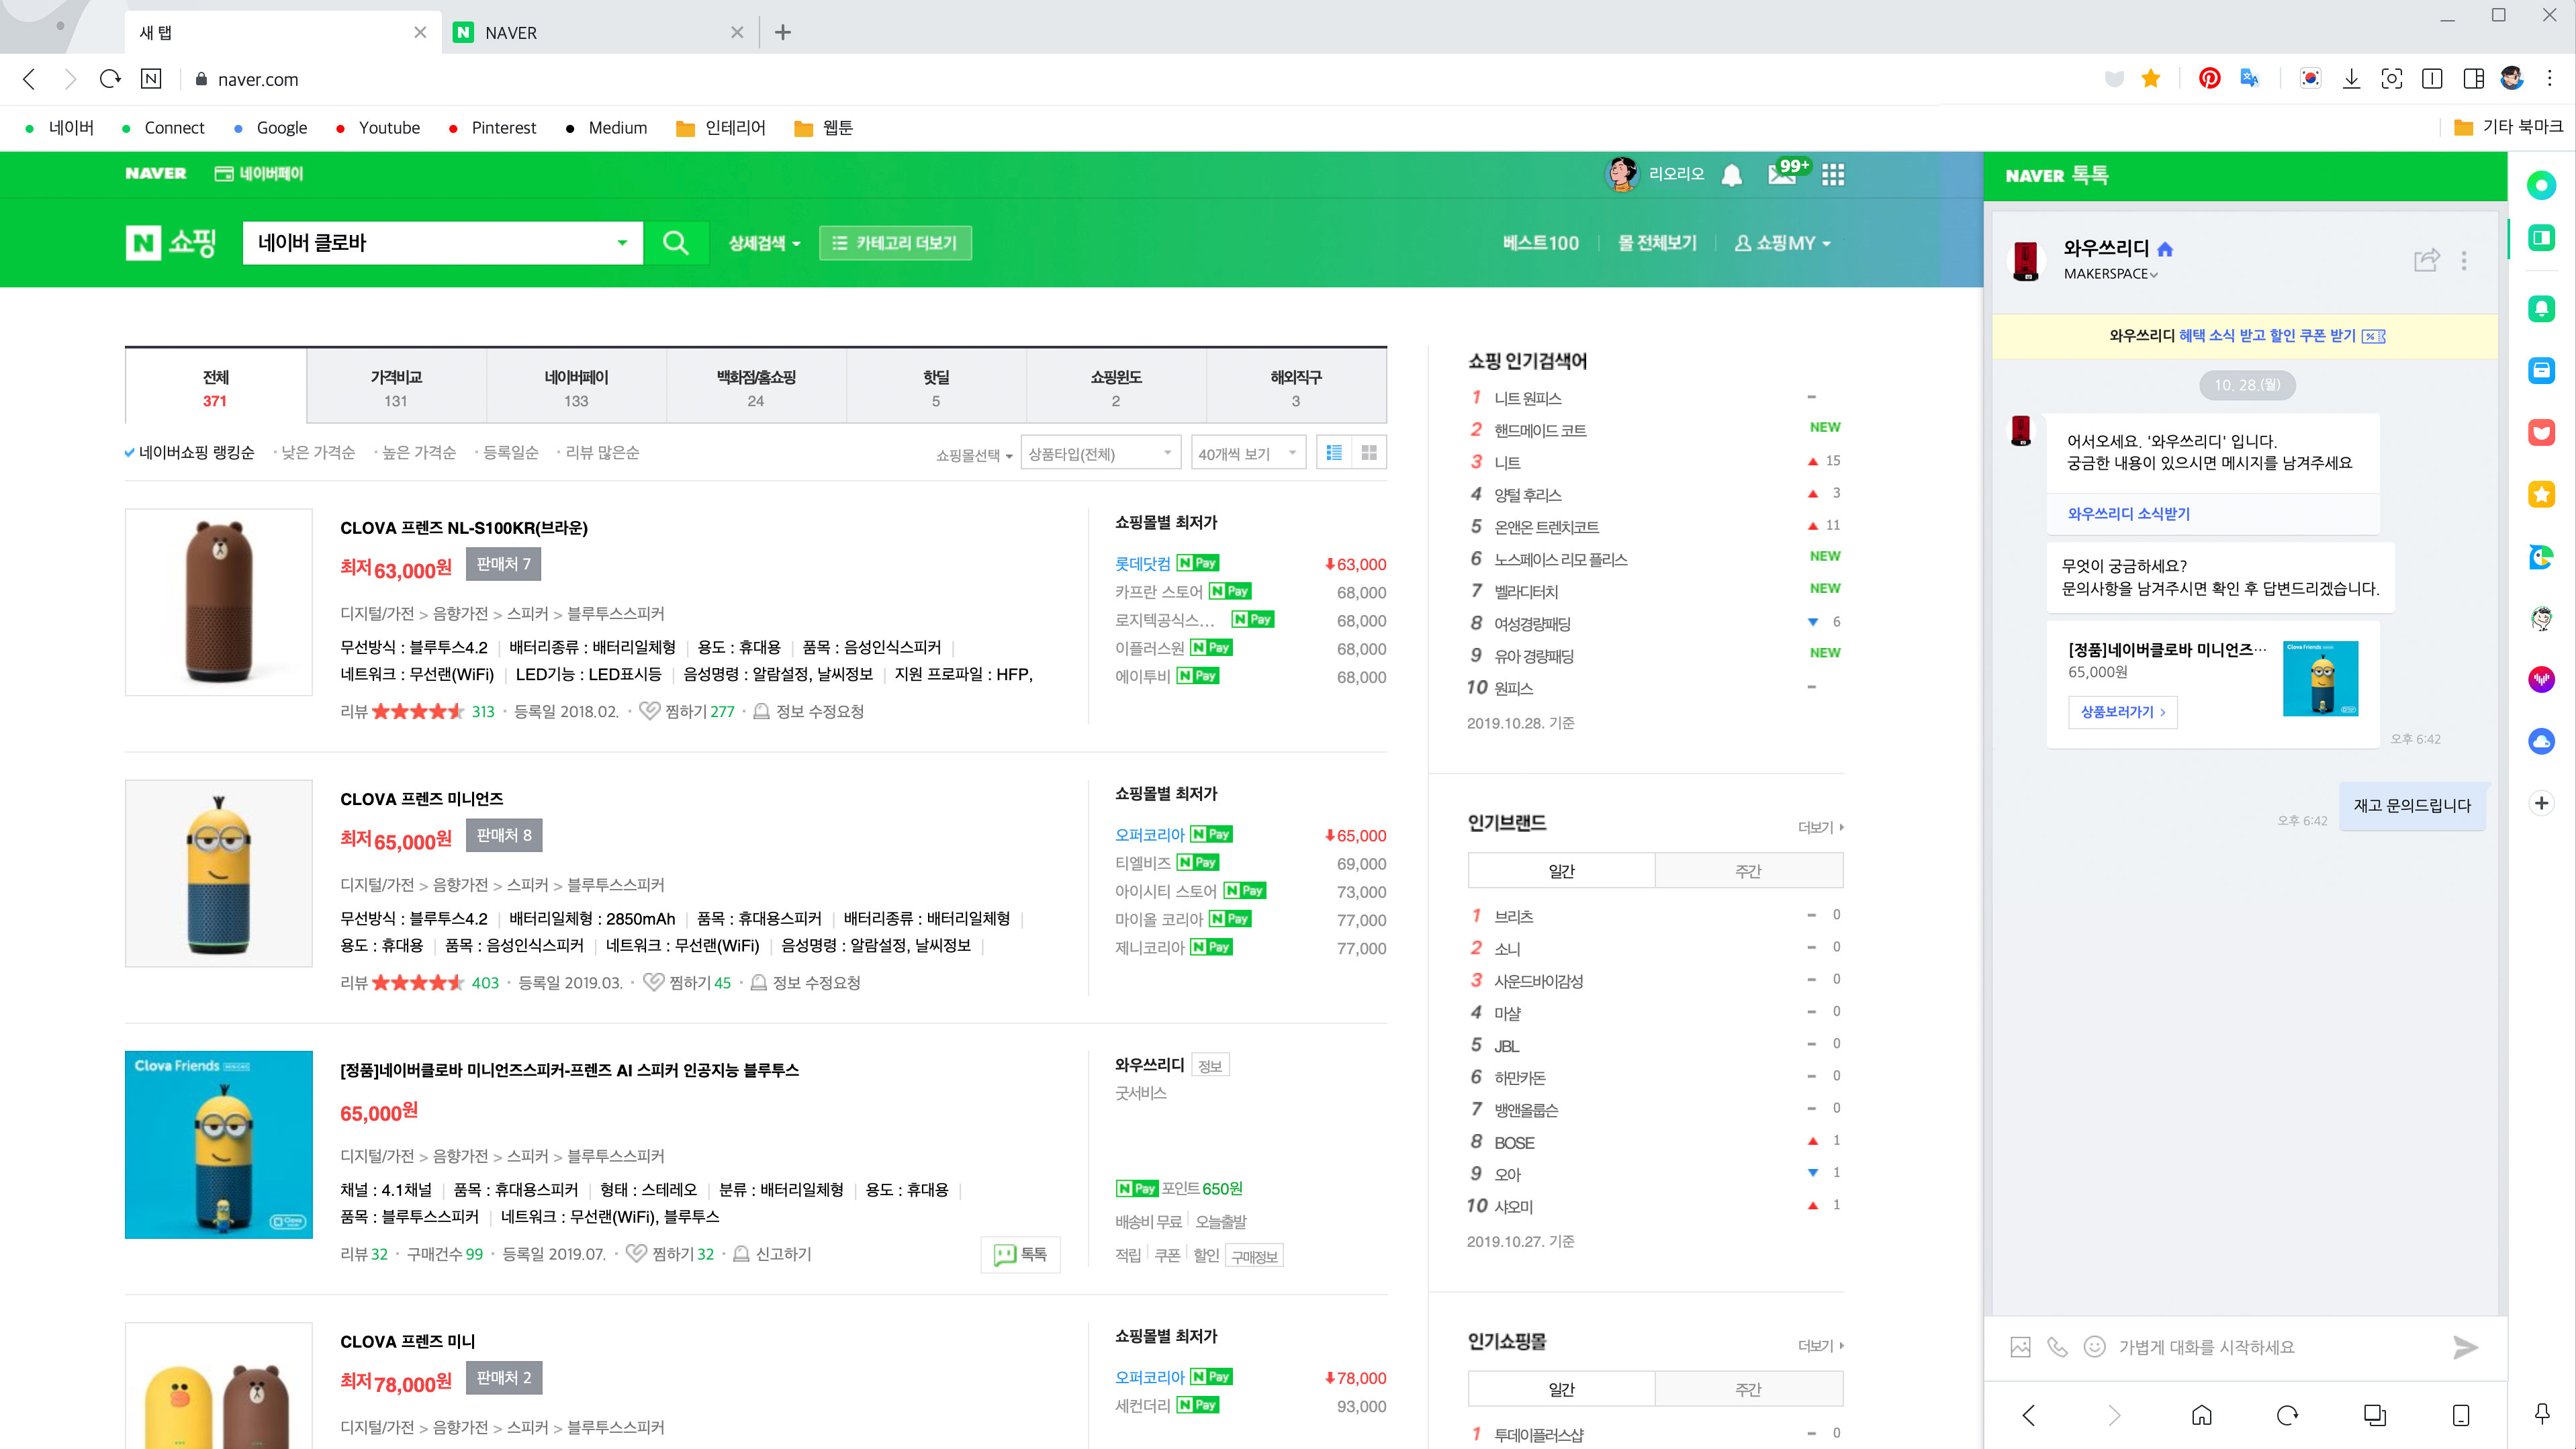Open the 상세검색 dropdown

(x=764, y=243)
